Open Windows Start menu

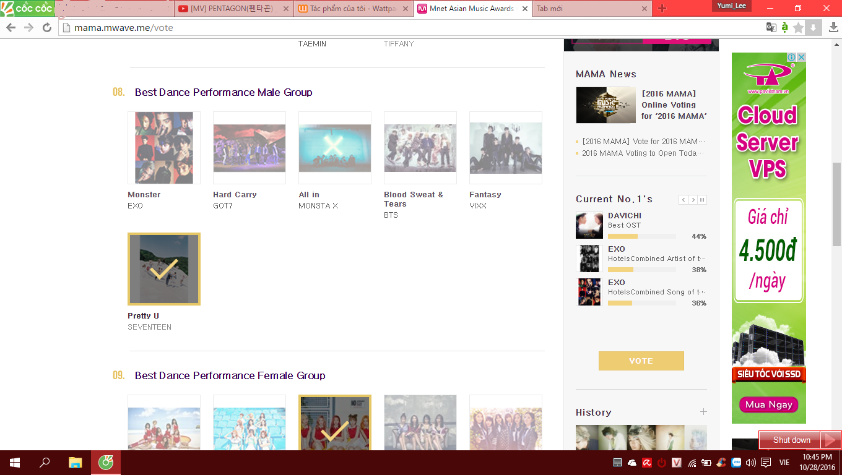point(15,462)
